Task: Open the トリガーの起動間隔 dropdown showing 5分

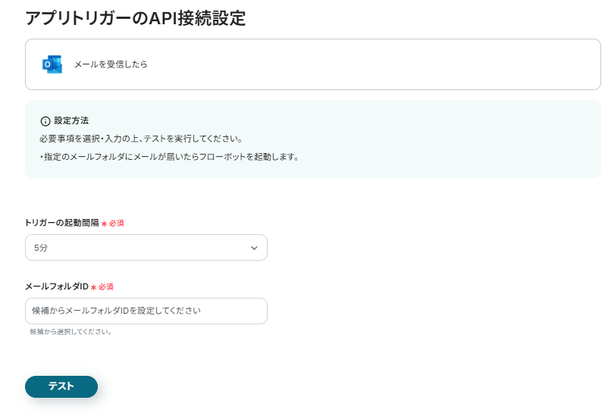Action: click(x=146, y=248)
